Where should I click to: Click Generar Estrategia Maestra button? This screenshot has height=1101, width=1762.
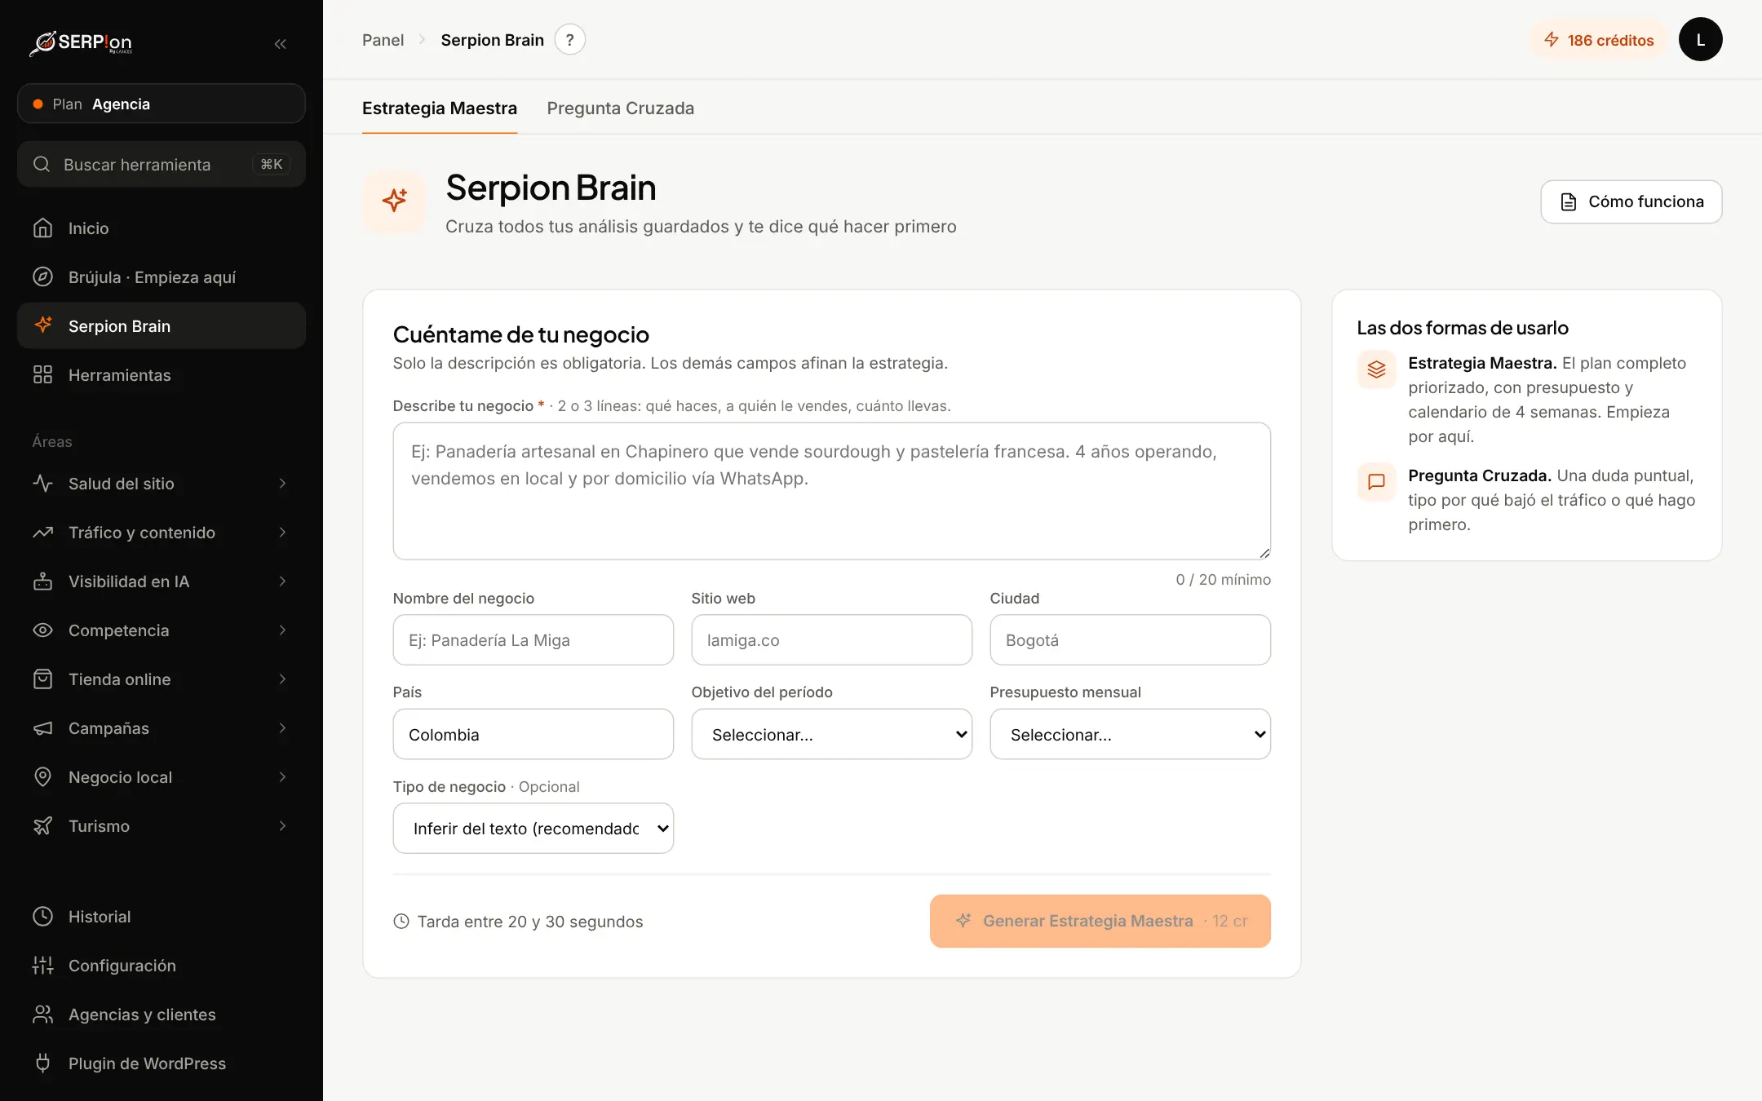pyautogui.click(x=1100, y=921)
